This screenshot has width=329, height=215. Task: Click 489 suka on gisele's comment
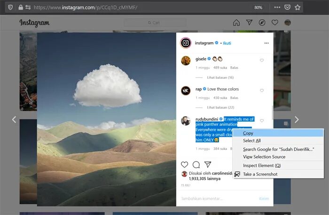tap(220, 68)
